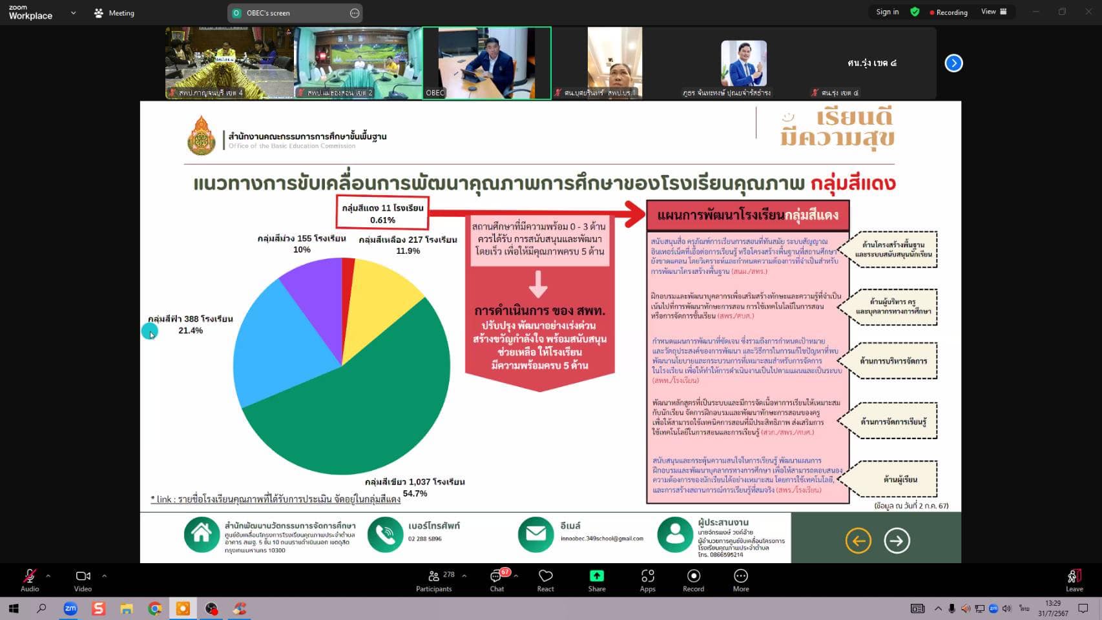This screenshot has height=620, width=1102.
Task: Open the Chat panel
Action: pos(497,580)
